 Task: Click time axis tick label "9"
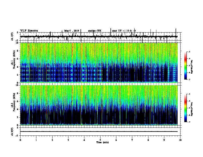point(164,140)
